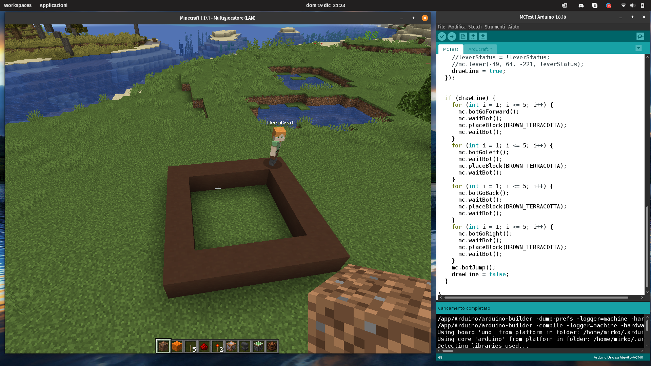Click the mc.botGoRight(); line

485,233
